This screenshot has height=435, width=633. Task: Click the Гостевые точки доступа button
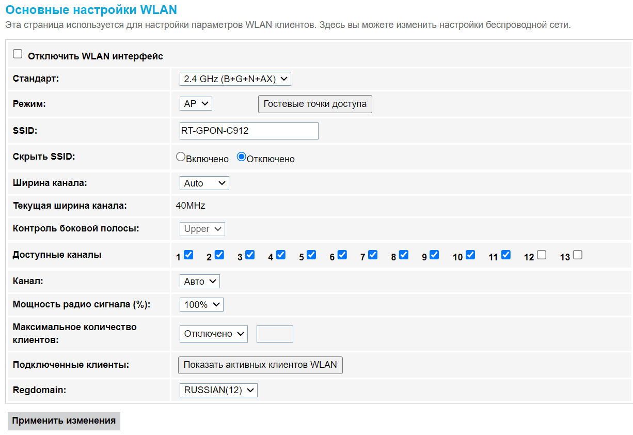(x=315, y=104)
